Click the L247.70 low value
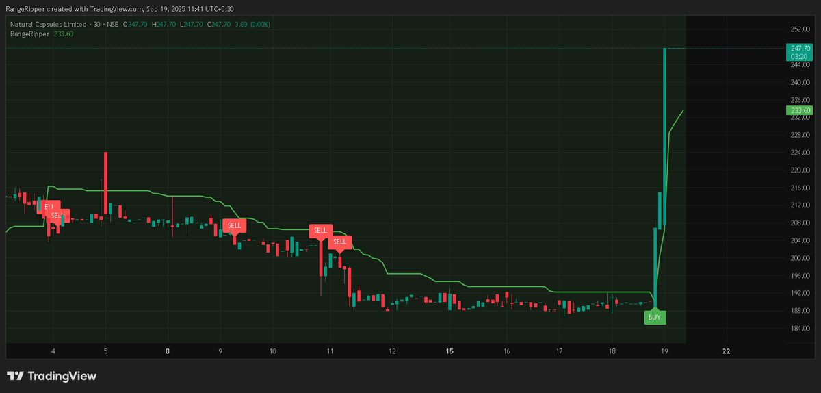The width and height of the screenshot is (821, 393). click(x=192, y=24)
